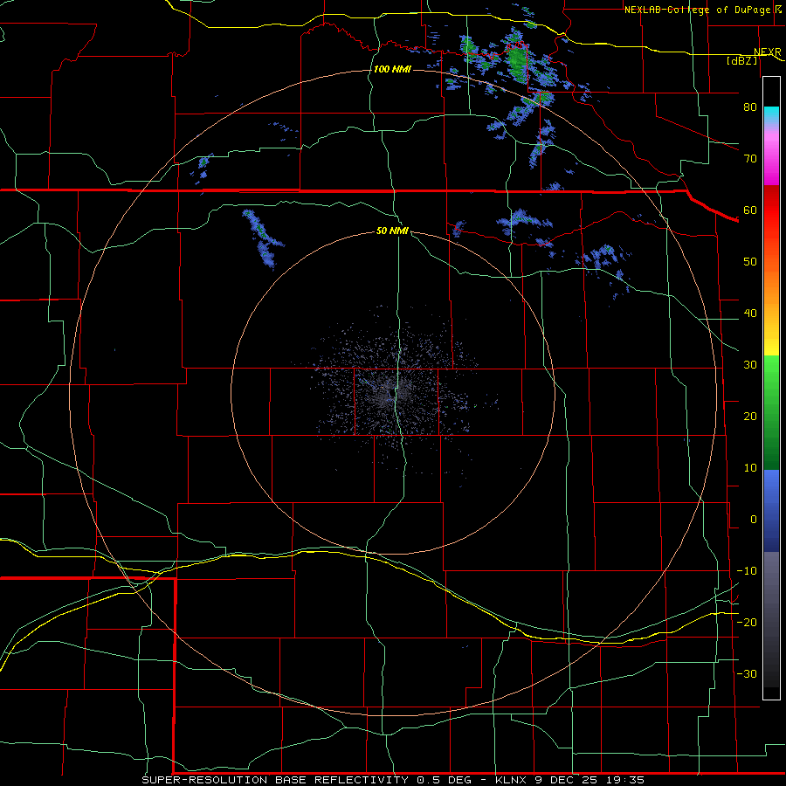The image size is (786, 786).
Task: Click the -20 value on the dBZ scale
Action: [747, 623]
